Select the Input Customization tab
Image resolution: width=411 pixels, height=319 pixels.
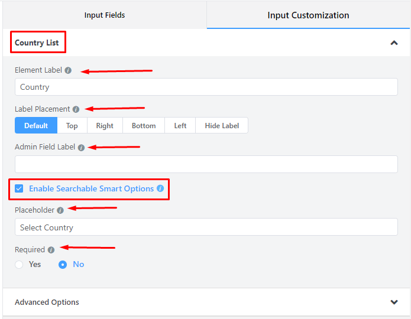click(x=308, y=15)
